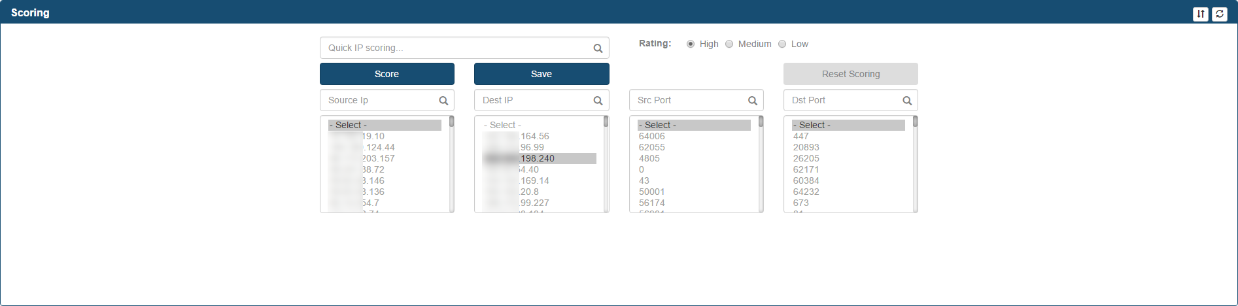Click into the Src Port filter field

pos(687,100)
